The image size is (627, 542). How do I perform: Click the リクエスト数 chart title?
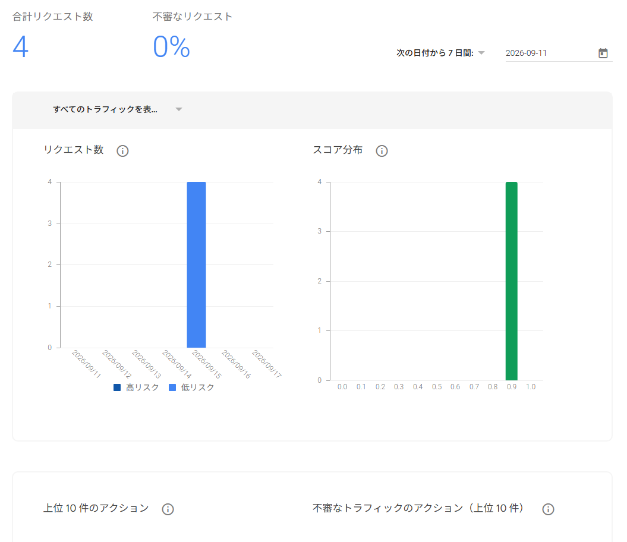point(74,150)
